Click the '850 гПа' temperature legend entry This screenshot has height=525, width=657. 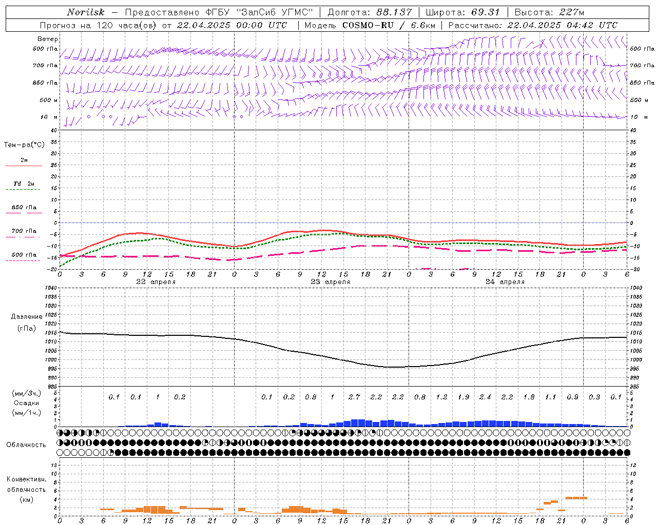(x=24, y=208)
